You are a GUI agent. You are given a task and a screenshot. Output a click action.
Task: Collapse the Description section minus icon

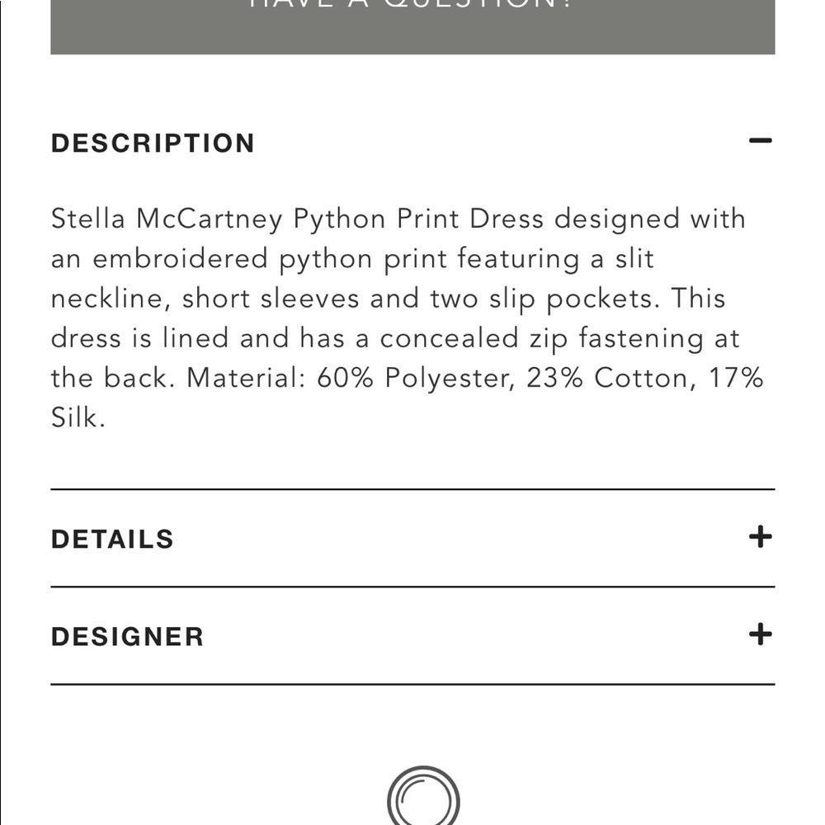[760, 142]
